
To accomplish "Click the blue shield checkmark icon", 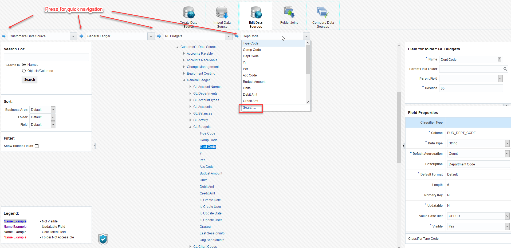I will click(x=103, y=239).
